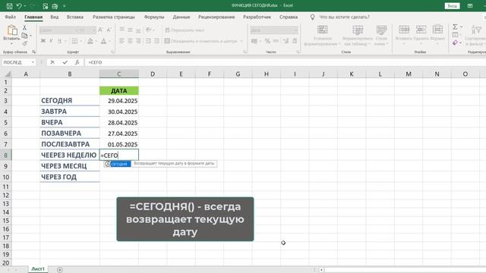This screenshot has width=486, height=273.
Task: Click the Format cells icon
Action: click(437, 30)
